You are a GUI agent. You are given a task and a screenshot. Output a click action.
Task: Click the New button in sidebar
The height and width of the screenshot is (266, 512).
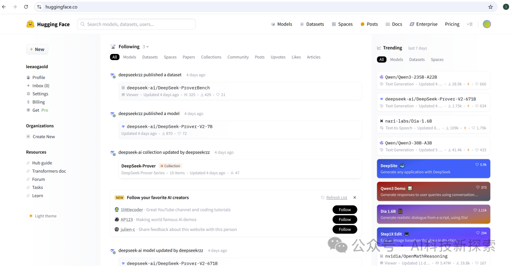(37, 49)
